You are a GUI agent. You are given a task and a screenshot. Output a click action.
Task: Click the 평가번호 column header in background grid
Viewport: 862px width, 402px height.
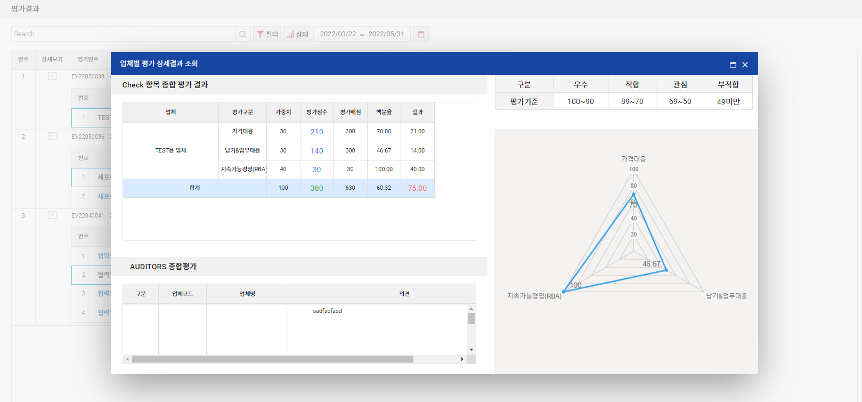[x=88, y=59]
